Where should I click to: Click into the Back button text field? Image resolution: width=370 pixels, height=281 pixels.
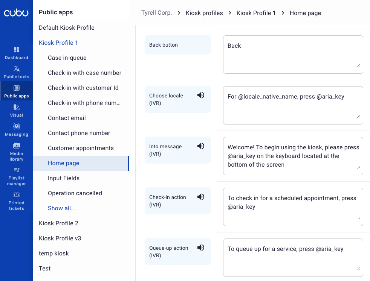293,55
